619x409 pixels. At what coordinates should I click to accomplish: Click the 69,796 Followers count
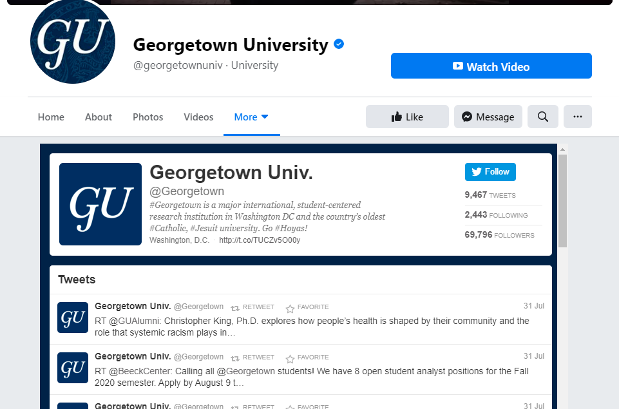click(x=499, y=235)
